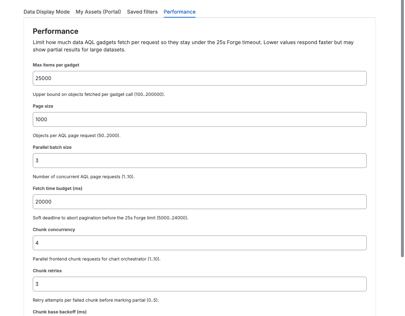Click the Chunk retries input field
Image resolution: width=405 pixels, height=316 pixels.
(200, 284)
